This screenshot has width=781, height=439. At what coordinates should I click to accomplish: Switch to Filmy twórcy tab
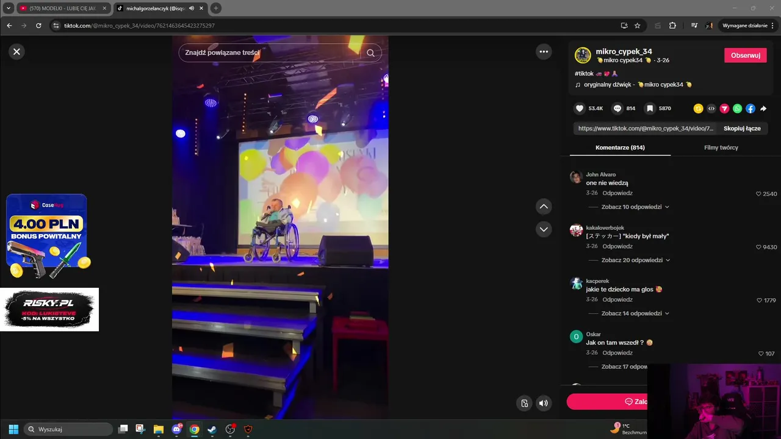[721, 148]
